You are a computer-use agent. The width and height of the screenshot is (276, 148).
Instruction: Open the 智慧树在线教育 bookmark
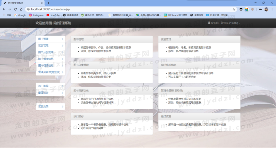point(121,15)
